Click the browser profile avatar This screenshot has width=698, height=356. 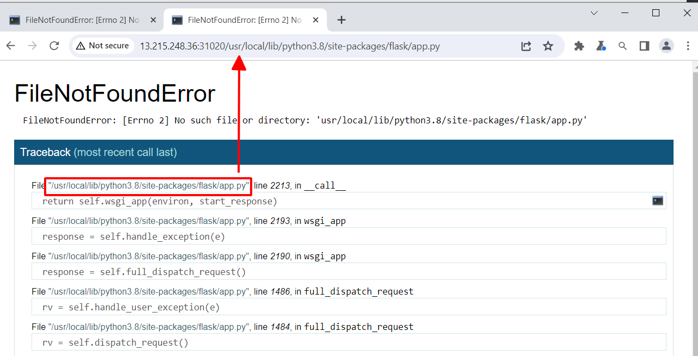pos(666,46)
